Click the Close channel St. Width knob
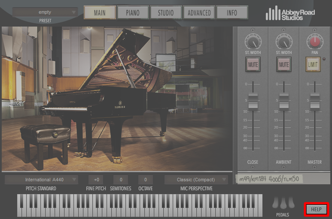The height and width of the screenshot is (219, 332). tap(253, 42)
